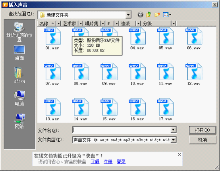Open 最近访问的位置 in the sidebar
This screenshot has width=220, height=171.
pos(19,32)
